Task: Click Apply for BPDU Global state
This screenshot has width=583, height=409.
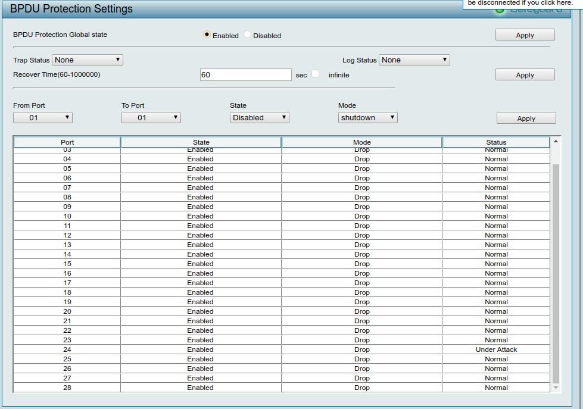Action: tap(525, 35)
